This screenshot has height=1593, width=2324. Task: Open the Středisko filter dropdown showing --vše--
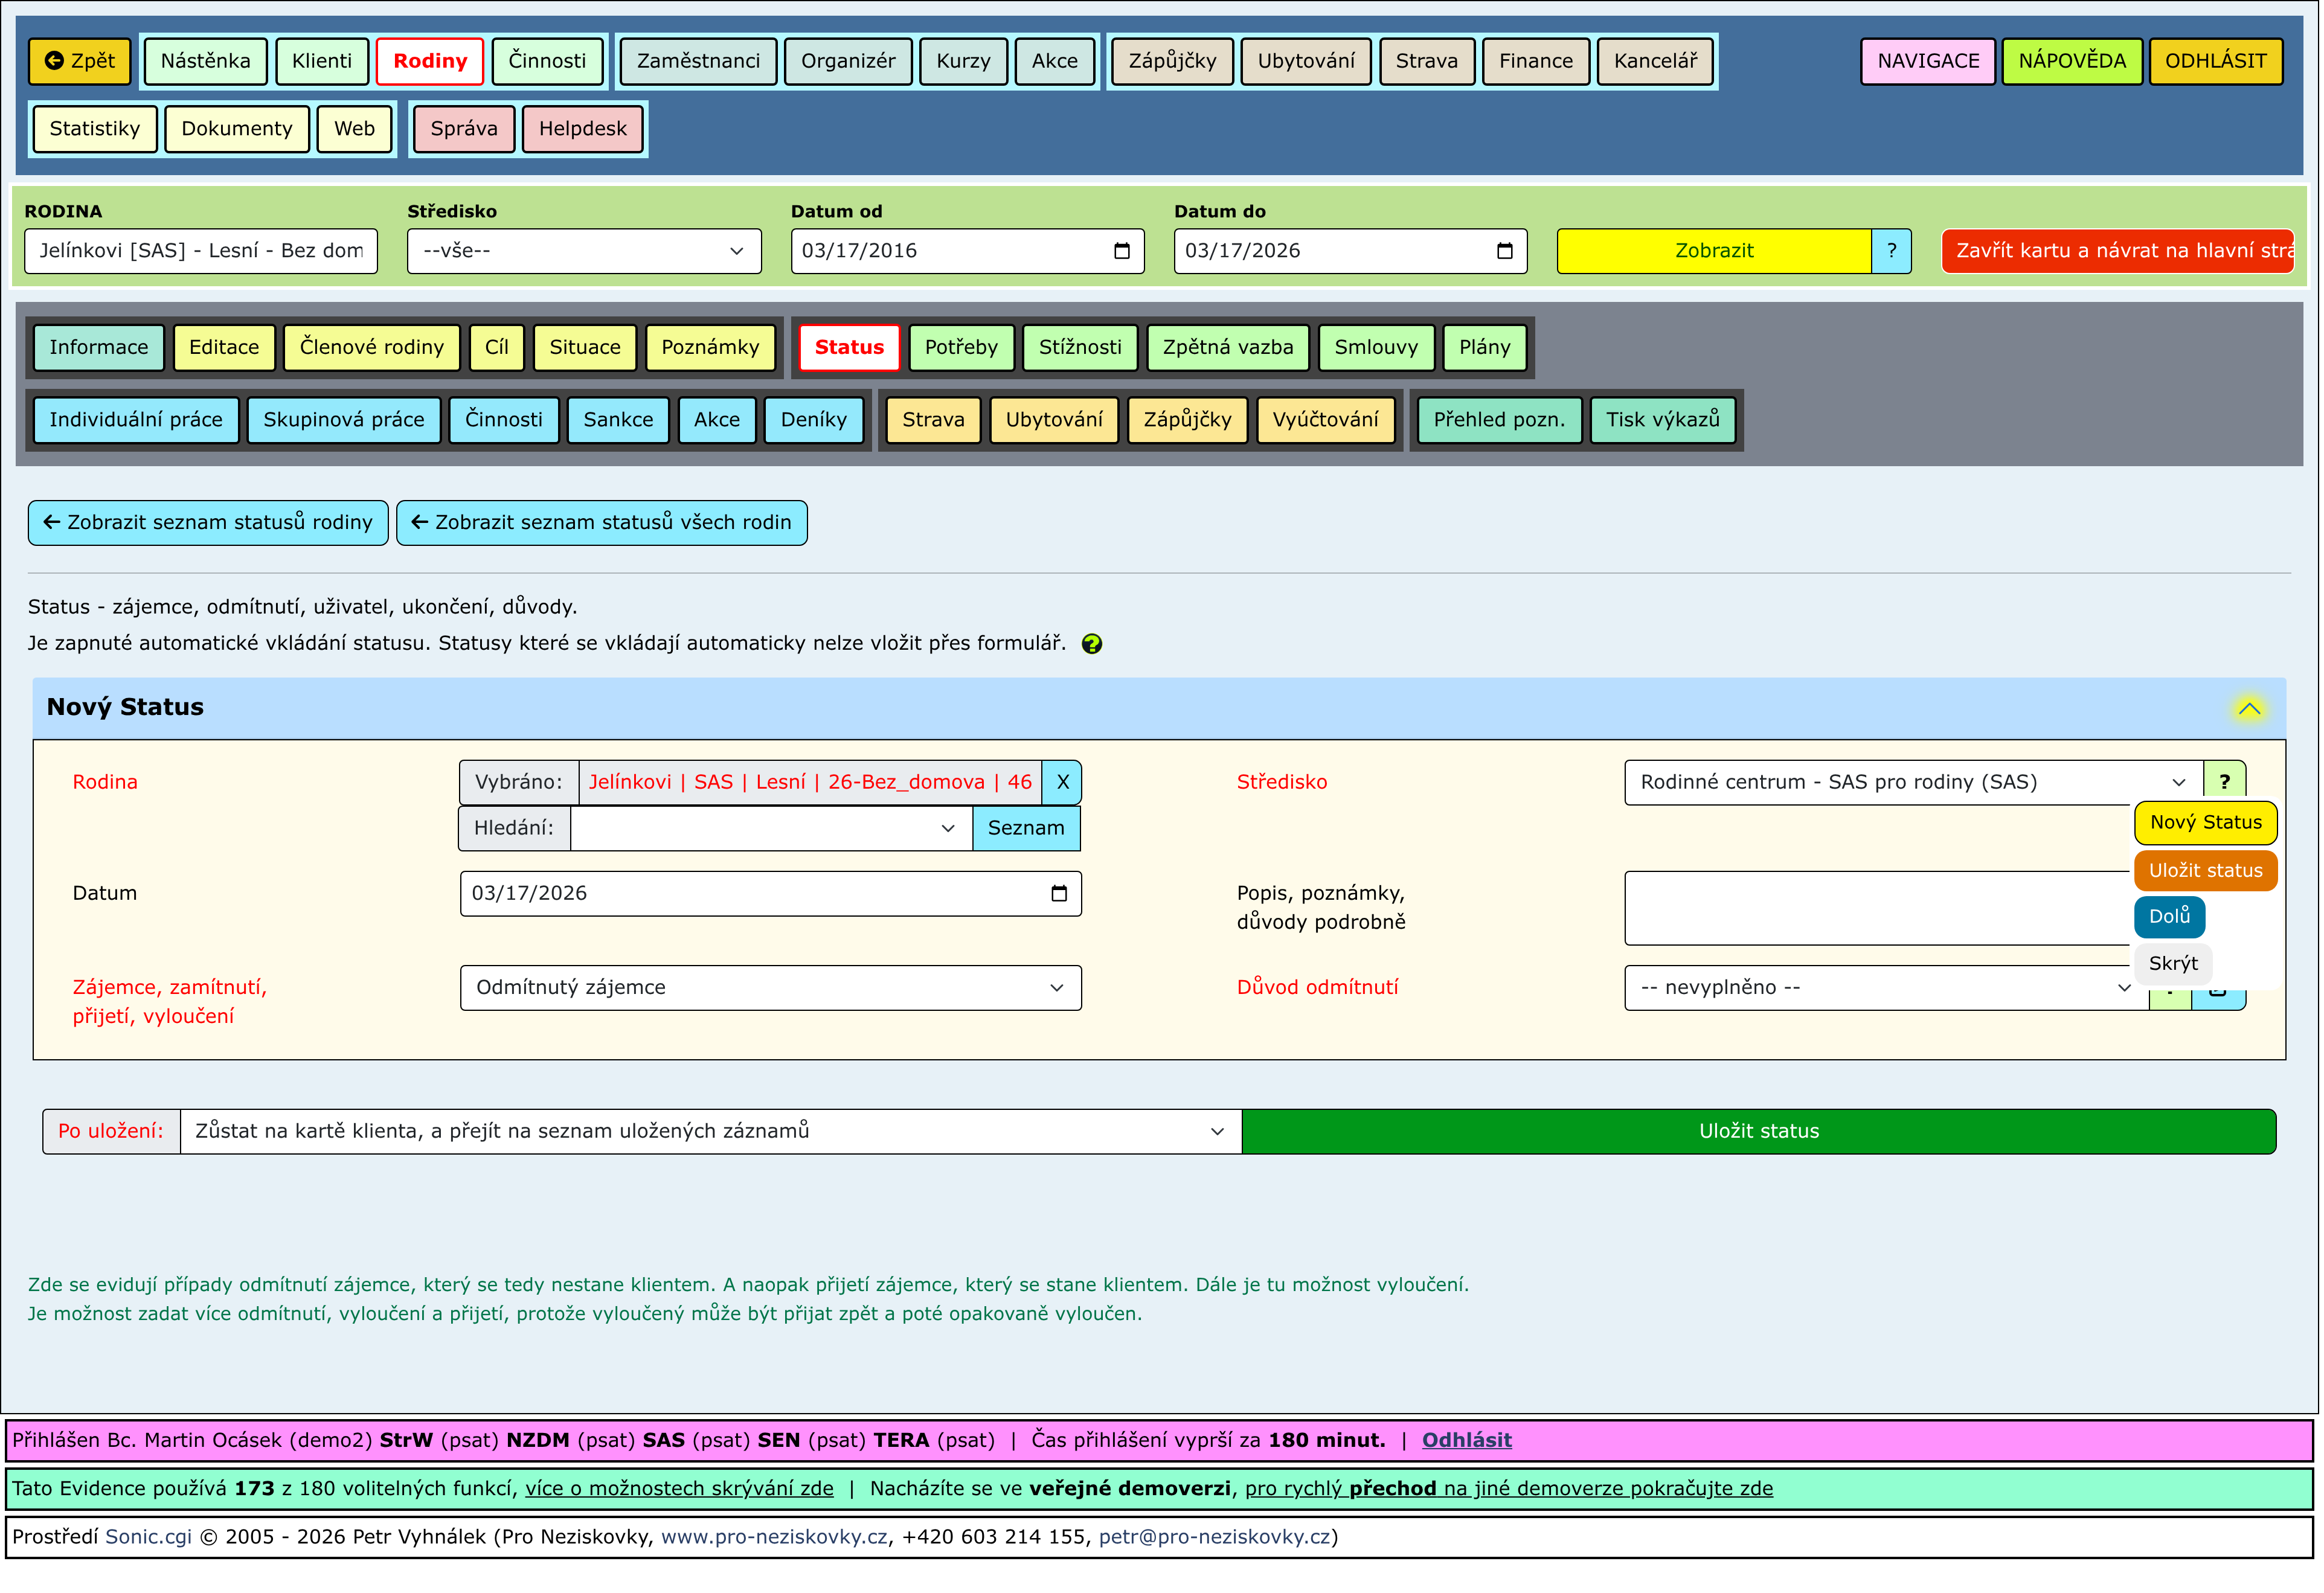(584, 251)
